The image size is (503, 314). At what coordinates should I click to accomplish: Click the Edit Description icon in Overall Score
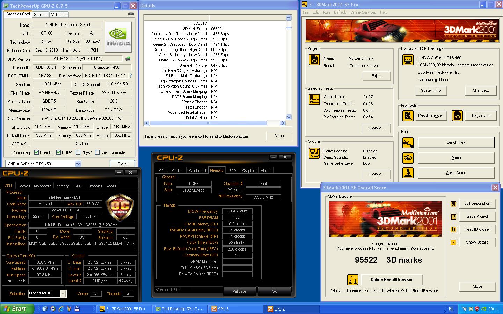coord(453,204)
